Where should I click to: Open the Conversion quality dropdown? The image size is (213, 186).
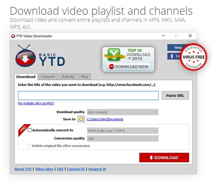point(123,138)
